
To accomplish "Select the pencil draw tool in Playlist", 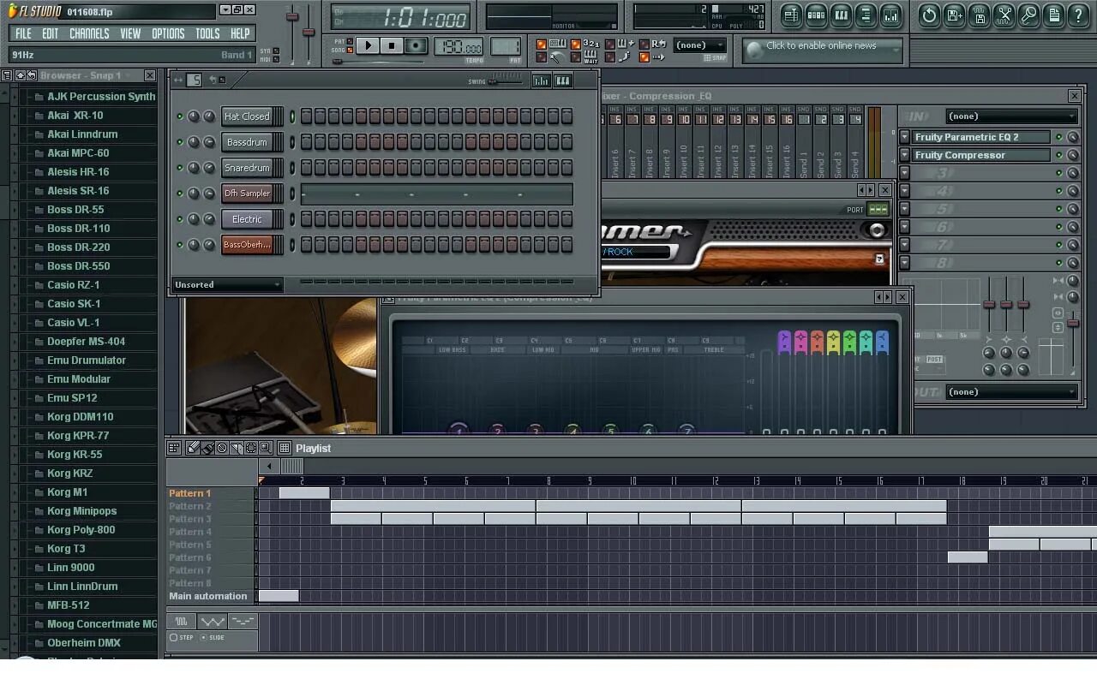I will click(193, 448).
